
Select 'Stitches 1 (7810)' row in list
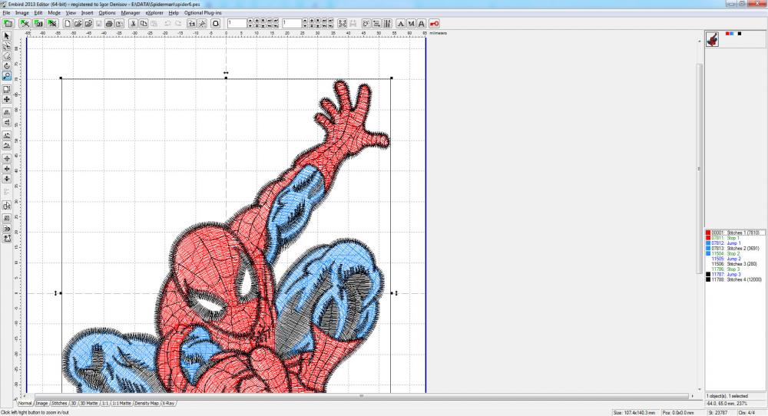point(735,233)
